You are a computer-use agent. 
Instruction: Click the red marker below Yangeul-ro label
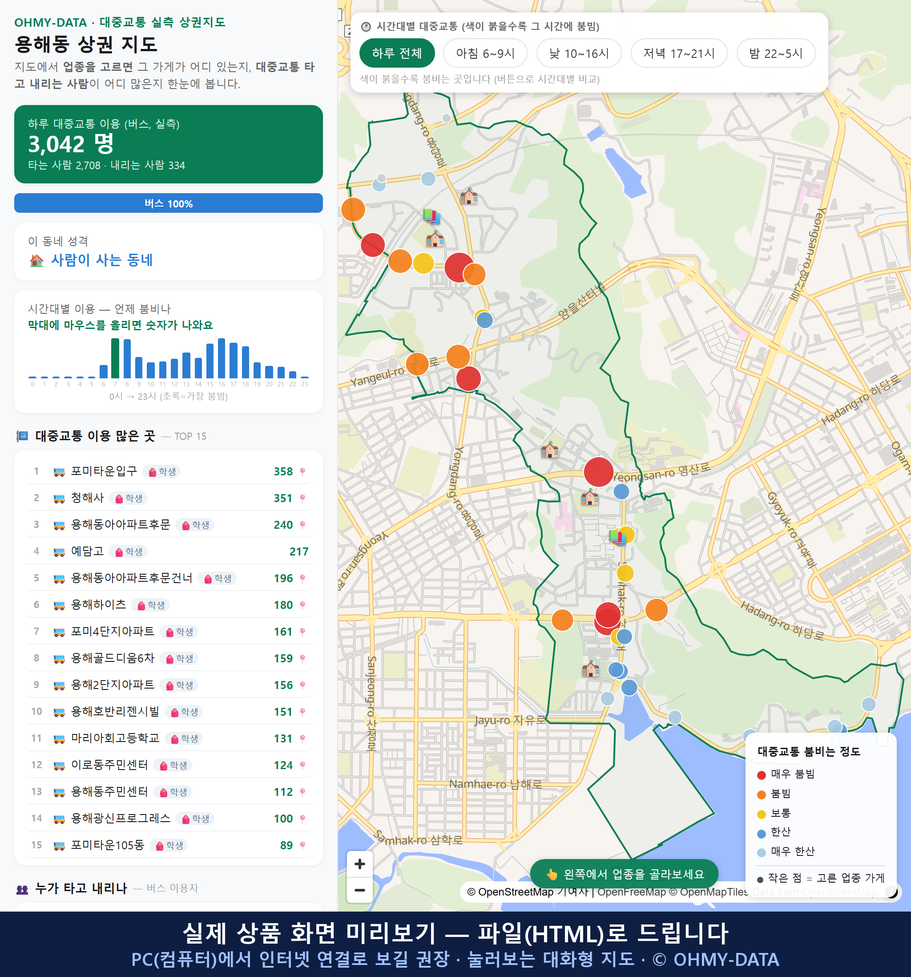pyautogui.click(x=468, y=379)
